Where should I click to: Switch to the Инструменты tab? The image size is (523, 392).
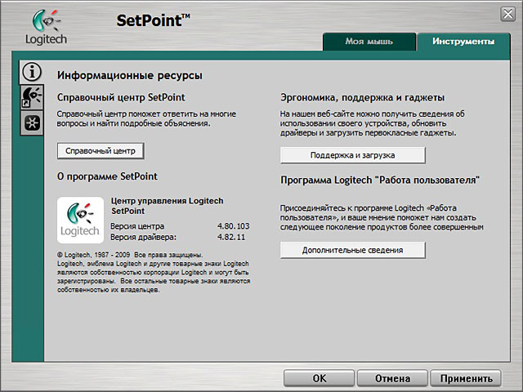point(463,42)
